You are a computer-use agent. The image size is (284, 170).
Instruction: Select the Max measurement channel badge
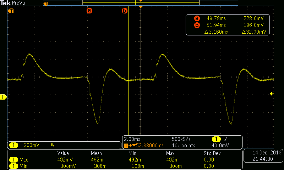(13, 160)
